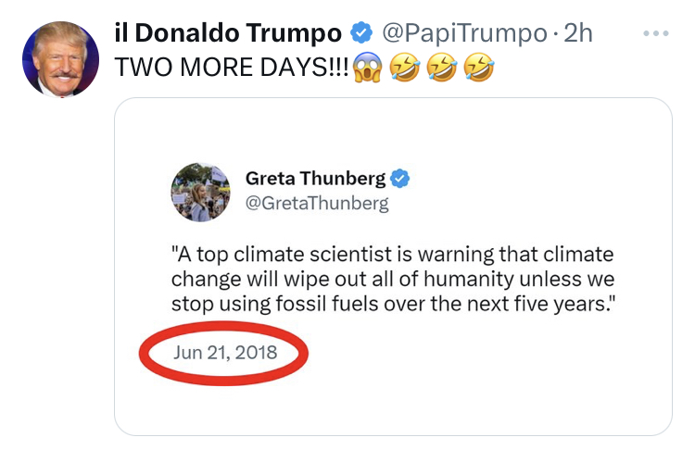
Task: Open the image card via its blank bottom area
Action: (393, 407)
